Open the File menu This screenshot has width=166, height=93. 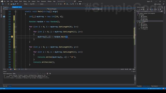click(x=5, y=1)
